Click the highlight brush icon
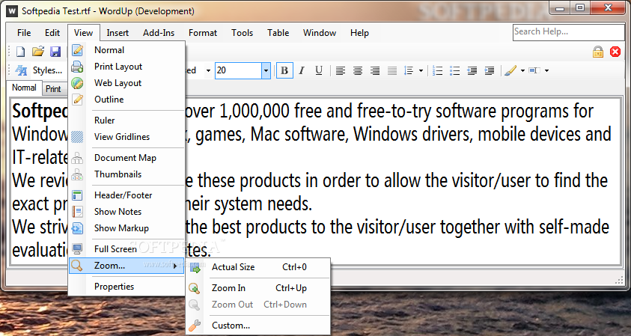Image resolution: width=631 pixels, height=336 pixels. click(510, 71)
